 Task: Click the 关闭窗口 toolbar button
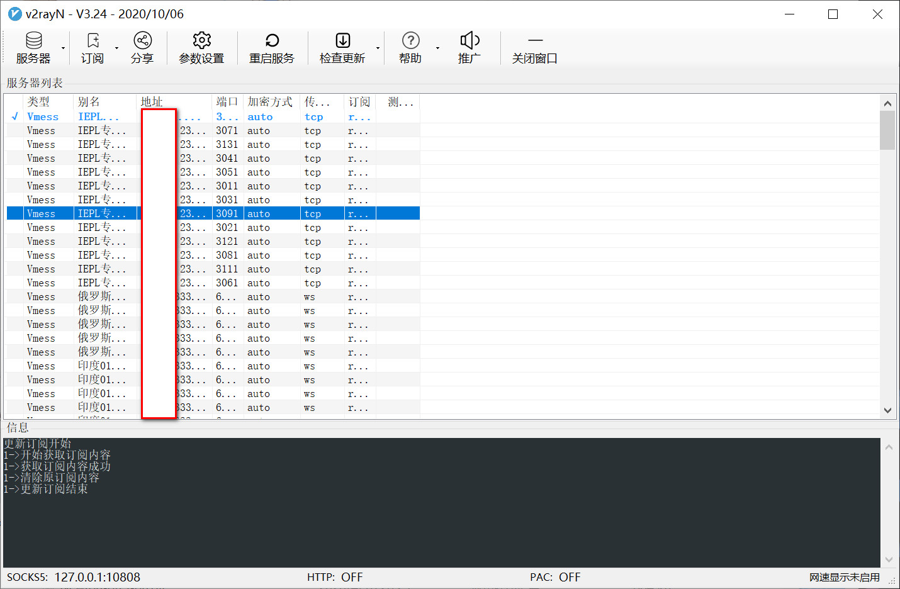534,48
